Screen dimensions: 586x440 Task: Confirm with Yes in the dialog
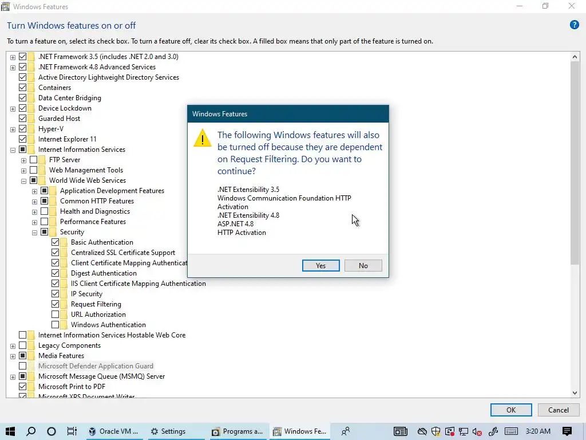tap(320, 266)
